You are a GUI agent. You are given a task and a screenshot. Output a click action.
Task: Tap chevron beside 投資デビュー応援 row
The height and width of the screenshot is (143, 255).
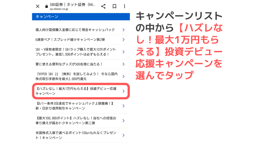click(x=124, y=91)
